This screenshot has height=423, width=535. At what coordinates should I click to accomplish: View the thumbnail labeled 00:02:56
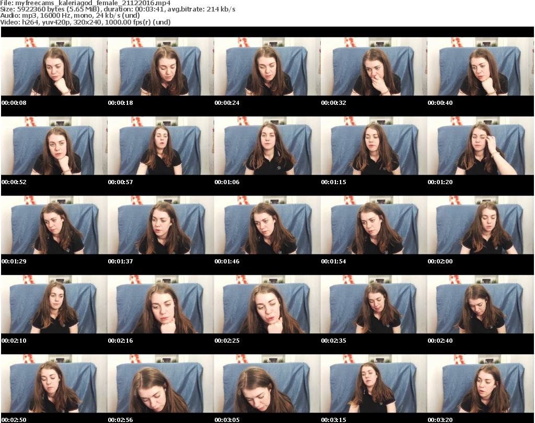tap(161, 384)
